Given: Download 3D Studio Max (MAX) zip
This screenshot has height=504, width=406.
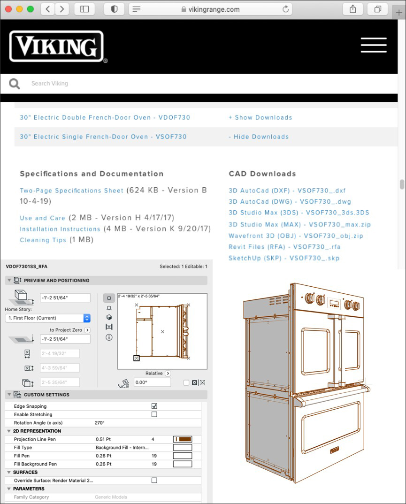Looking at the screenshot, I should [x=299, y=224].
